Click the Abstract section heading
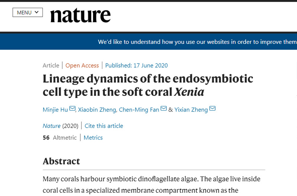The image size is (297, 196). click(x=61, y=161)
